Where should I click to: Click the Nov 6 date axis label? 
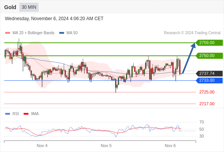[x=170, y=146]
